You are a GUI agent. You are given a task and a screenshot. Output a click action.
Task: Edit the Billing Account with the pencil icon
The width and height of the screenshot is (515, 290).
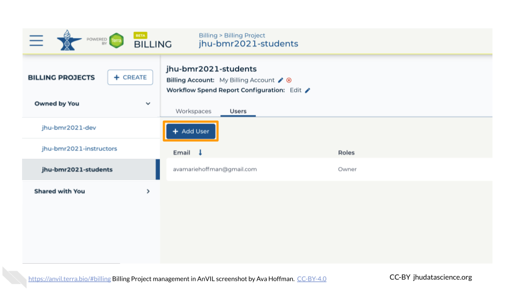(x=281, y=80)
